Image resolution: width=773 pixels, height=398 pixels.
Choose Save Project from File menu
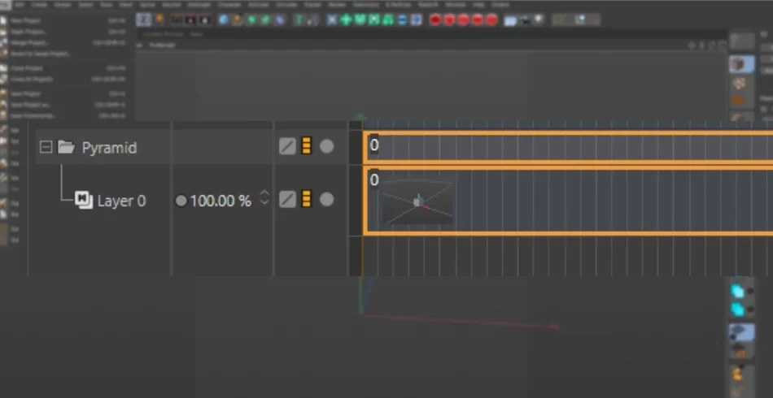coord(26,93)
